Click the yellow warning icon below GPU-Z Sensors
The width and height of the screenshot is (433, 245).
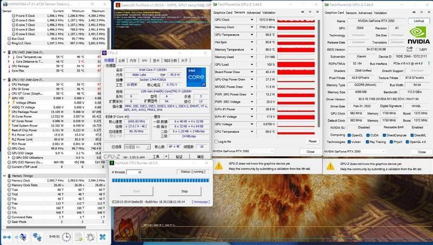click(x=219, y=166)
